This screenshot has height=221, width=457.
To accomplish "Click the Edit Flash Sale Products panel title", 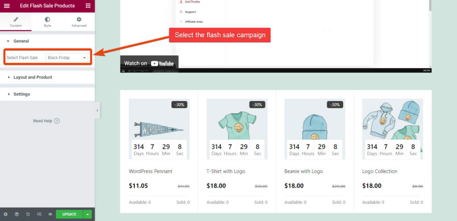I will [x=47, y=6].
